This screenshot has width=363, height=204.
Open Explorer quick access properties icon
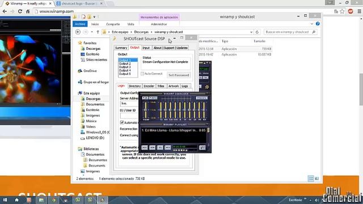(x=83, y=16)
